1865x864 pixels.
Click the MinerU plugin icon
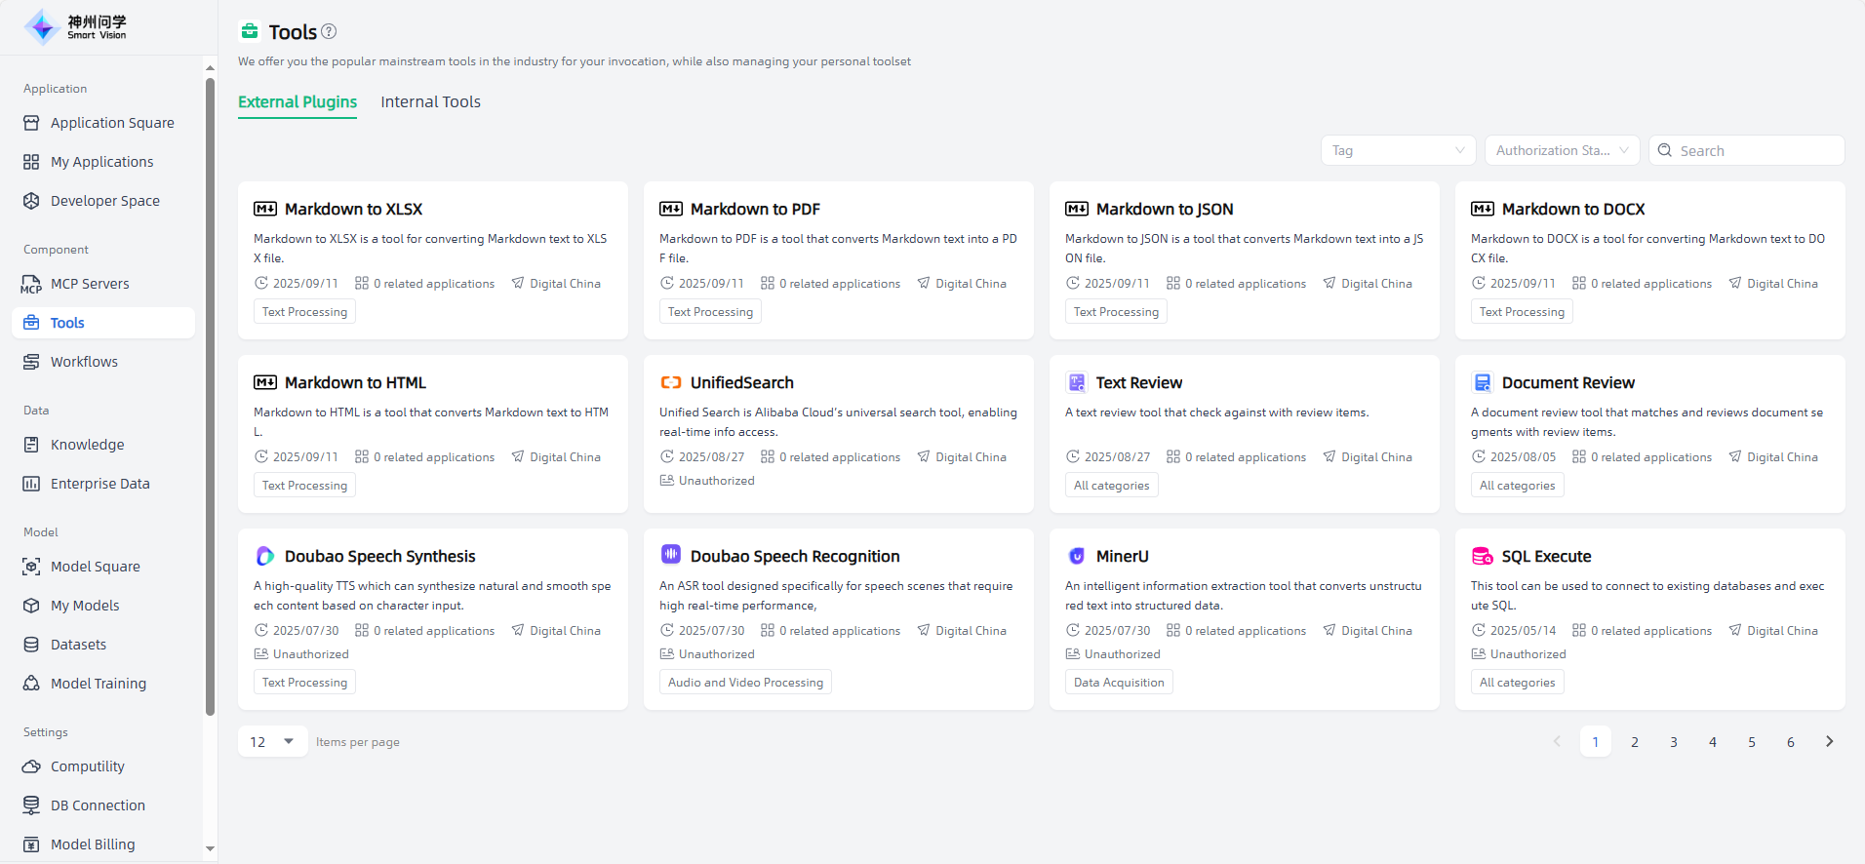pyautogui.click(x=1077, y=556)
